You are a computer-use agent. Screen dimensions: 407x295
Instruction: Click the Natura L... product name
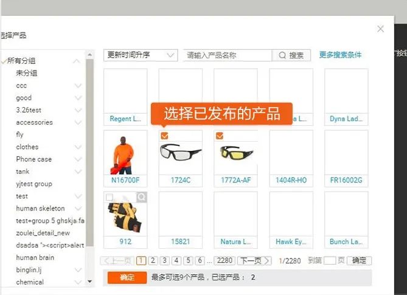tap(235, 242)
